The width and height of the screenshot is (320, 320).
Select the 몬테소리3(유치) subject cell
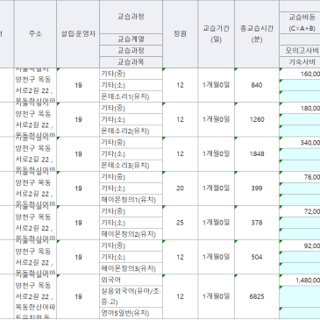[x=131, y=166]
